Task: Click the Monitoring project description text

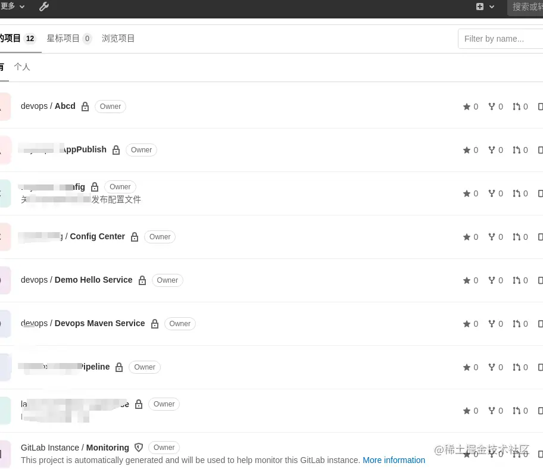Action: point(190,460)
